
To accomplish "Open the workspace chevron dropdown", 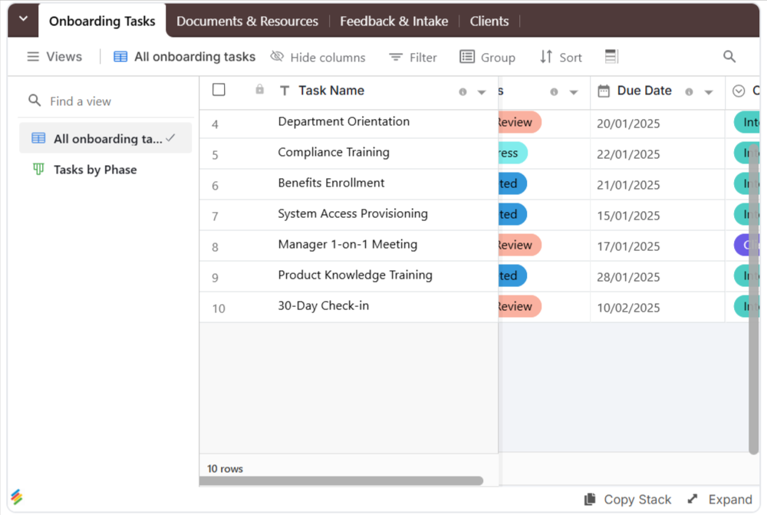I will click(23, 20).
